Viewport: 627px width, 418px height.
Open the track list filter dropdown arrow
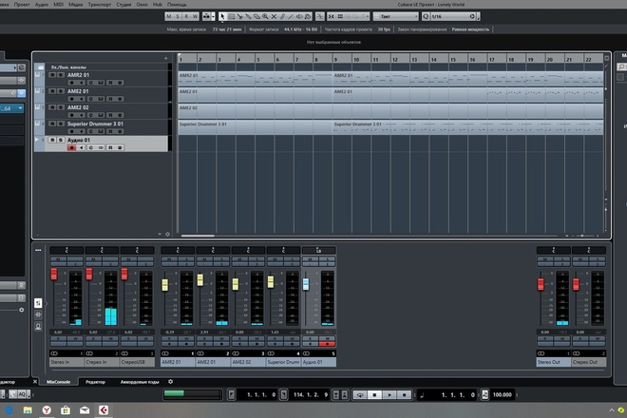[x=160, y=235]
